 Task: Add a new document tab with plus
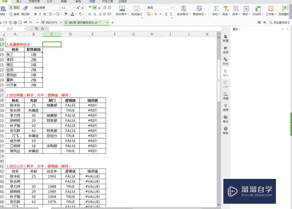[112, 23]
